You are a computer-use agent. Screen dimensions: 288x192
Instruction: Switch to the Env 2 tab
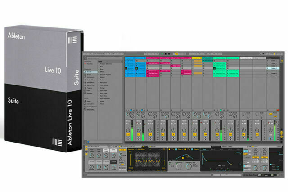[x=213, y=149]
